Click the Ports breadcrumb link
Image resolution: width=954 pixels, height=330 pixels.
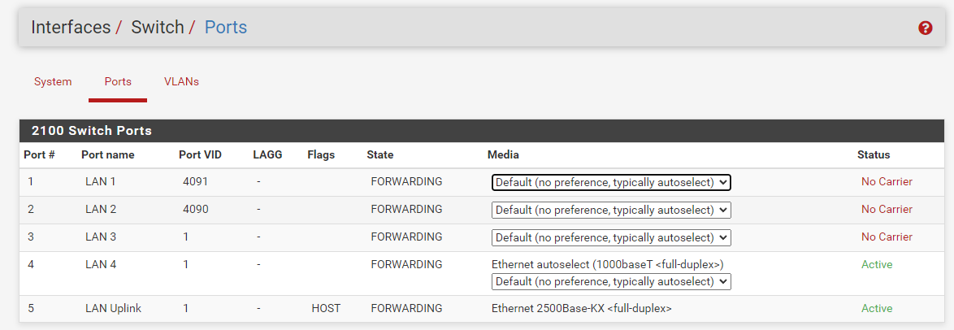(x=226, y=28)
